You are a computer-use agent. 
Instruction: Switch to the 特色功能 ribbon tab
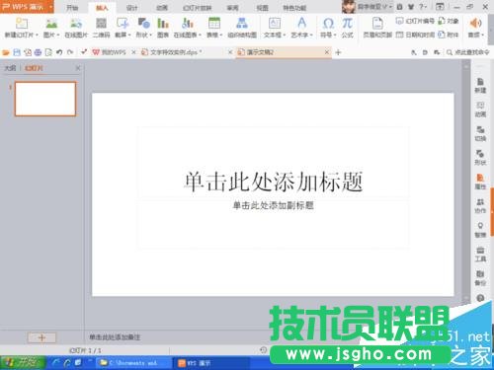[x=294, y=8]
